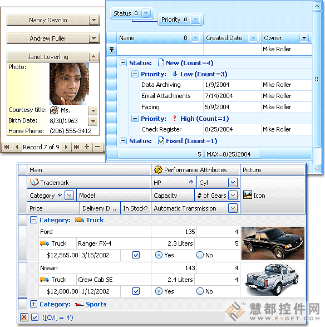Expand the Nancy Davolio card
The image size is (325, 327).
[x=93, y=20]
